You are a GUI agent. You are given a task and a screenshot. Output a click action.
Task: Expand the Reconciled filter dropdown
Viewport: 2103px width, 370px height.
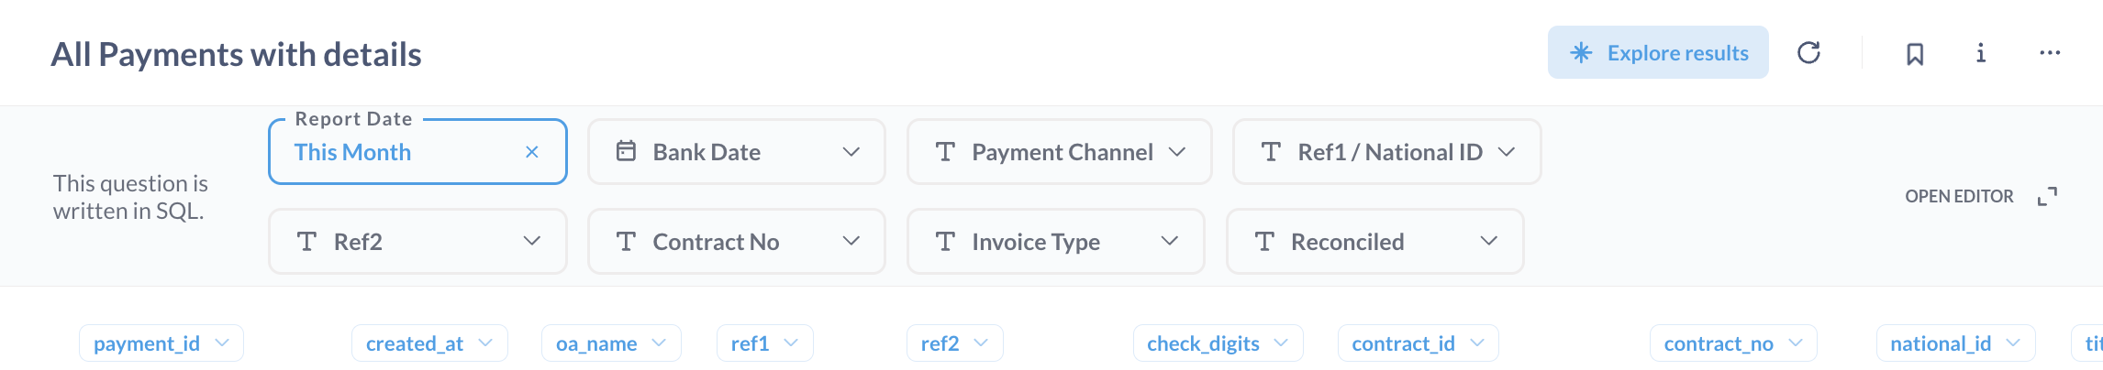pyautogui.click(x=1374, y=242)
